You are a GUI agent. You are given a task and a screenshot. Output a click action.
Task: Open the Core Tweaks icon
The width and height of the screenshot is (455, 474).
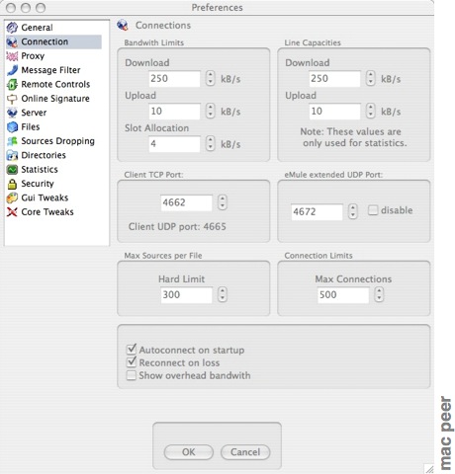[x=12, y=212]
